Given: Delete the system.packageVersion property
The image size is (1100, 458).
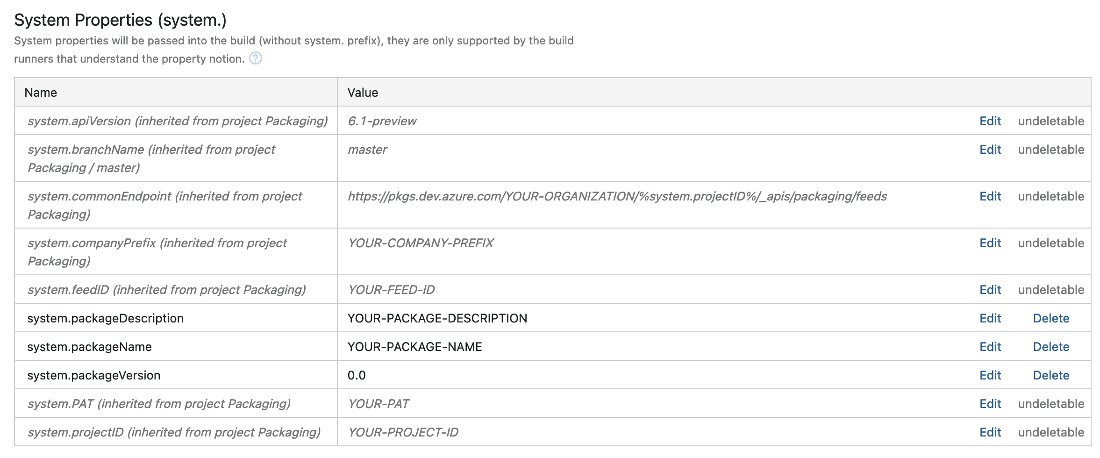Looking at the screenshot, I should (x=1051, y=375).
